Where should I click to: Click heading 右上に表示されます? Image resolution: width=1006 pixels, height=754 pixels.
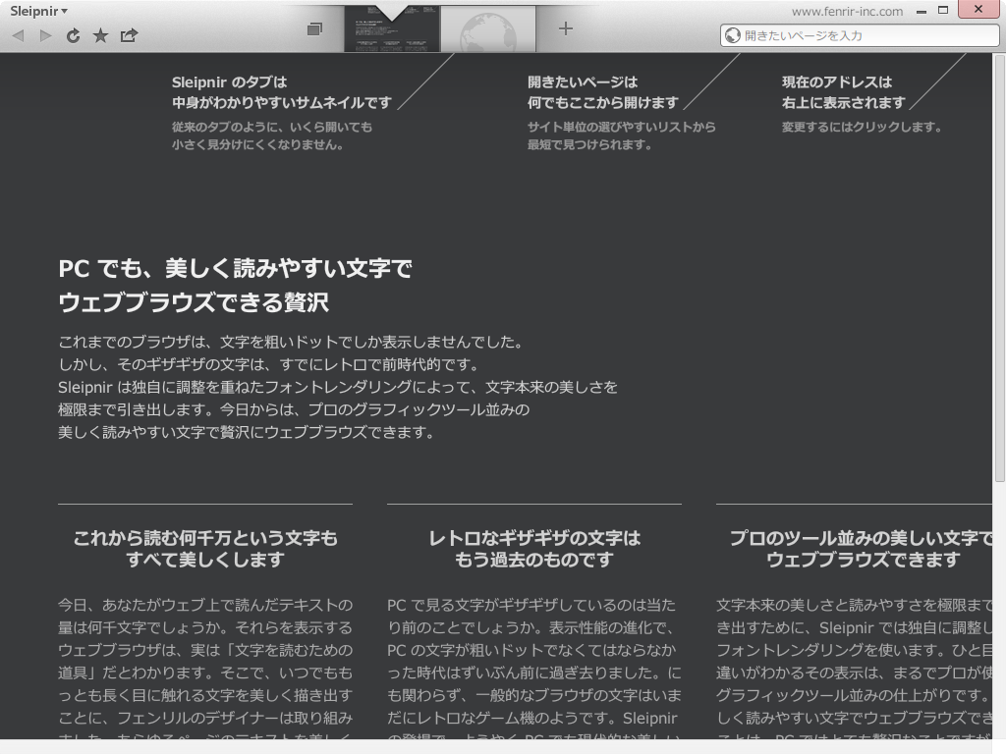(844, 102)
